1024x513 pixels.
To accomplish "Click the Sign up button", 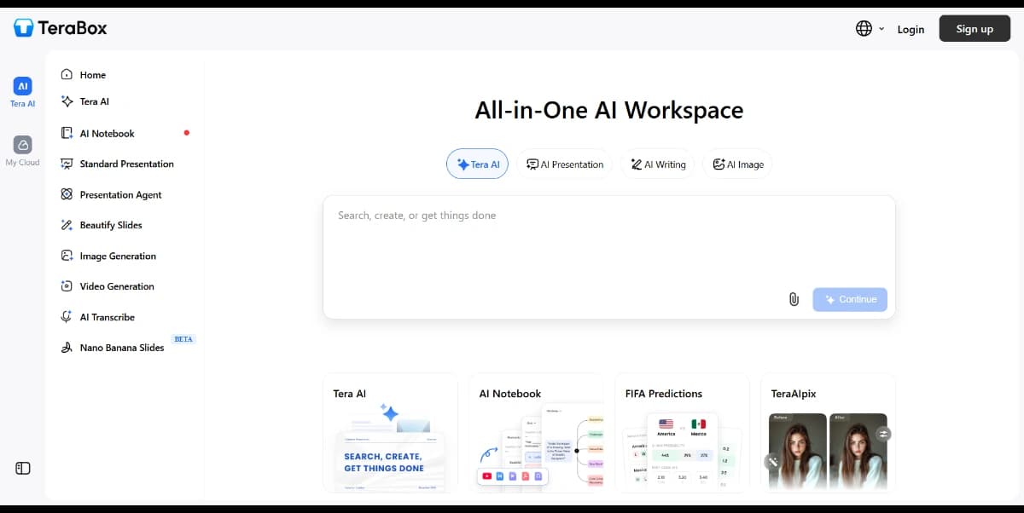I will (x=975, y=28).
